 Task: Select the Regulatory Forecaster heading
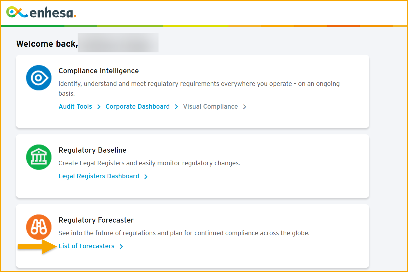96,220
